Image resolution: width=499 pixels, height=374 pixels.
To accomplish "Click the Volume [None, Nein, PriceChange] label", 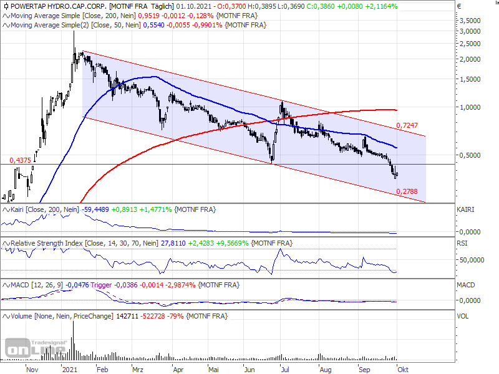I will coord(62,316).
